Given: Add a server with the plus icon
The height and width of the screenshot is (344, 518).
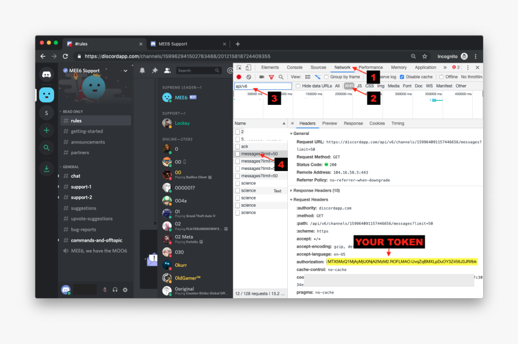Looking at the screenshot, I should click(x=46, y=130).
